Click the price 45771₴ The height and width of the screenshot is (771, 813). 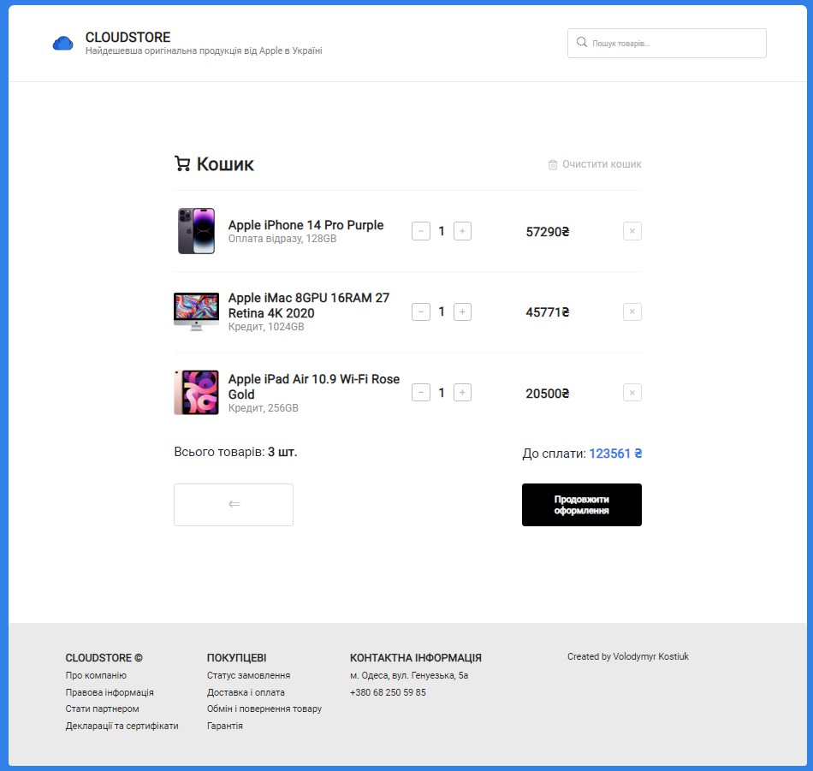pyautogui.click(x=548, y=312)
